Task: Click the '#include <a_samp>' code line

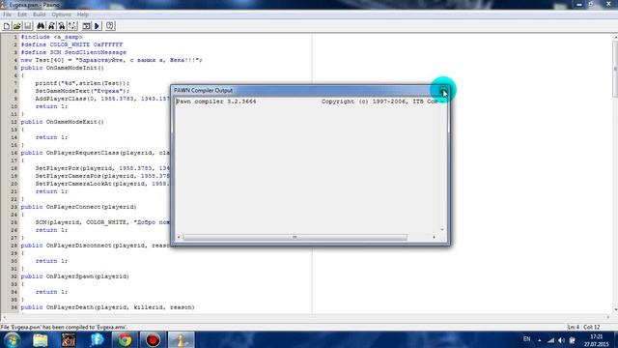Action: point(51,37)
